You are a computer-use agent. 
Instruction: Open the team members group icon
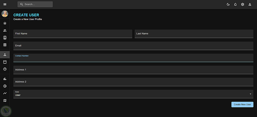tap(5, 31)
